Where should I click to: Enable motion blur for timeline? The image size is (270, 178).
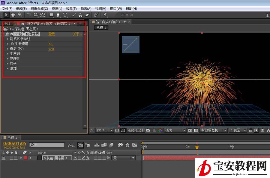(111, 145)
